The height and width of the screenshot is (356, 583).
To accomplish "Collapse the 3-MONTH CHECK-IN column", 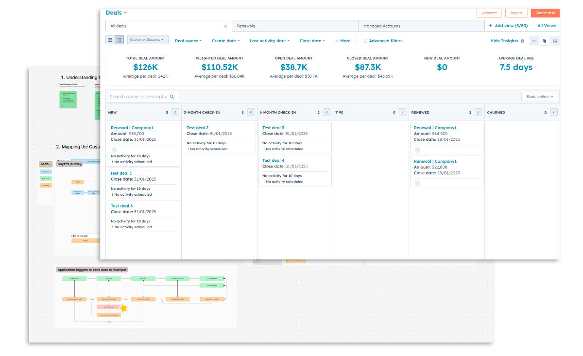I will pyautogui.click(x=251, y=112).
